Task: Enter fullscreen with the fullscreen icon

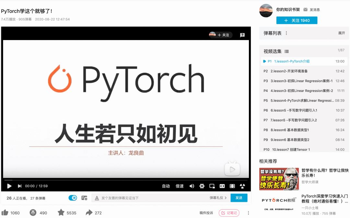Action: point(232,186)
